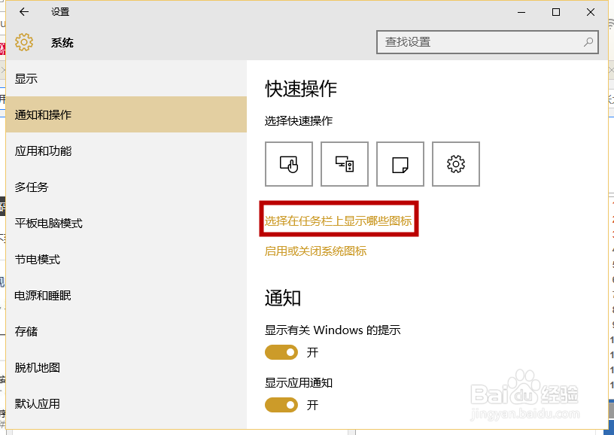Click inside the 查找设置 search field
This screenshot has height=435, width=614.
tap(467, 43)
